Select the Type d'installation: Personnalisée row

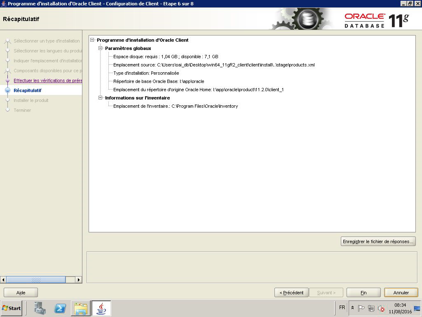click(146, 73)
